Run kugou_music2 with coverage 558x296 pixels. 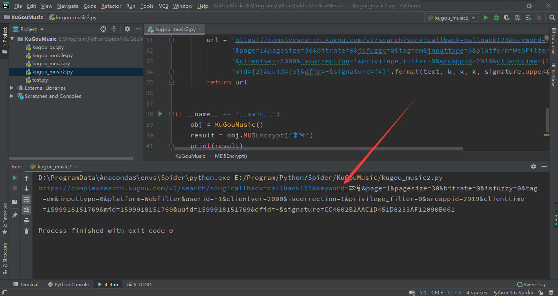point(507,18)
